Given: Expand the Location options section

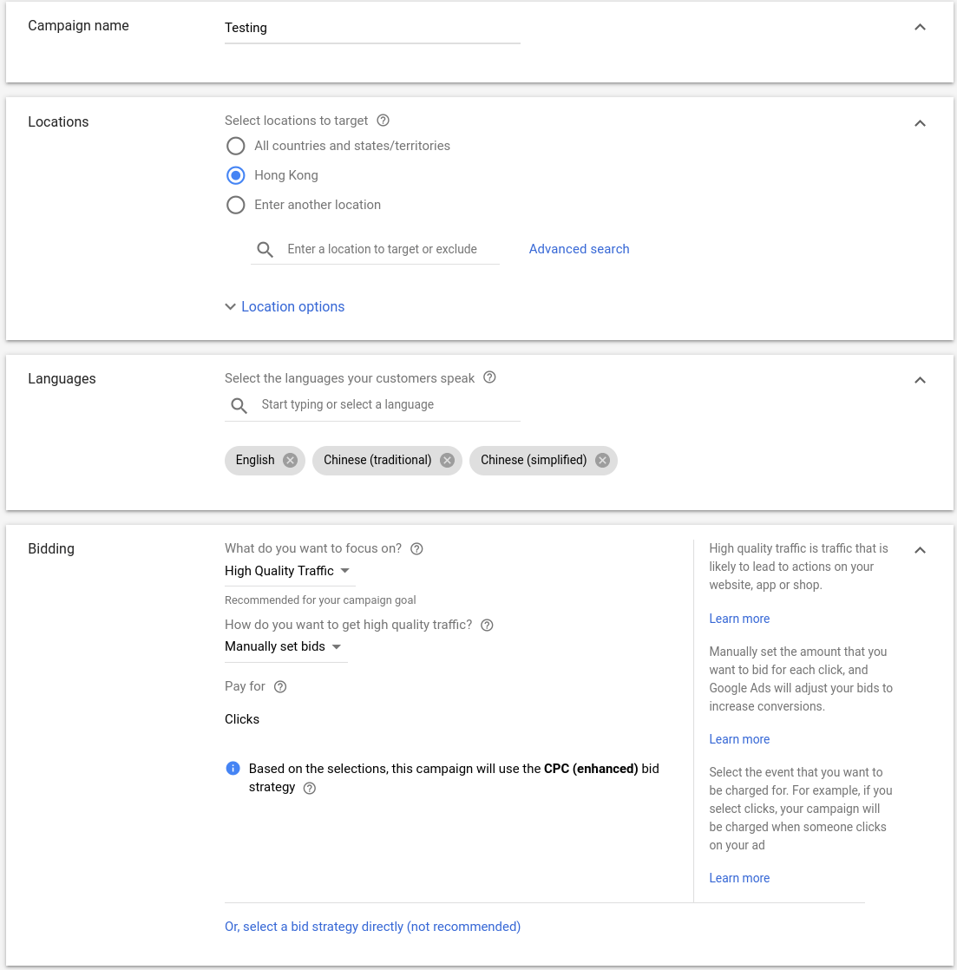Looking at the screenshot, I should pyautogui.click(x=285, y=306).
